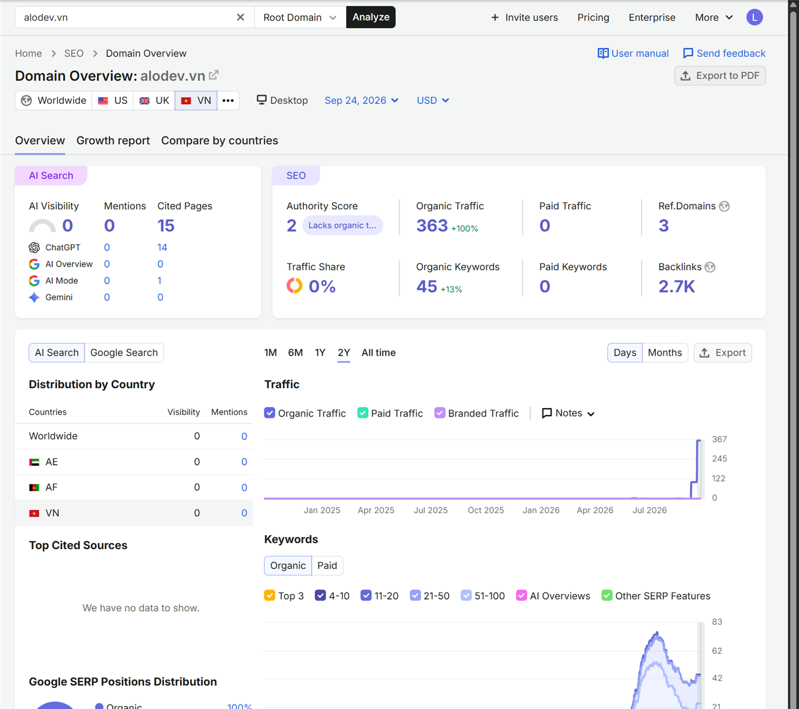Click the Export to PDF button
The width and height of the screenshot is (799, 709).
(x=720, y=76)
